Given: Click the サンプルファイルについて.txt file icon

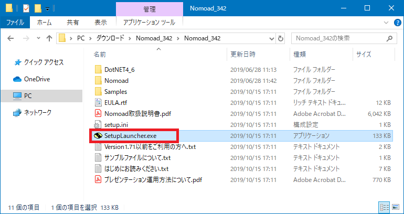Looking at the screenshot, I should (98, 157).
